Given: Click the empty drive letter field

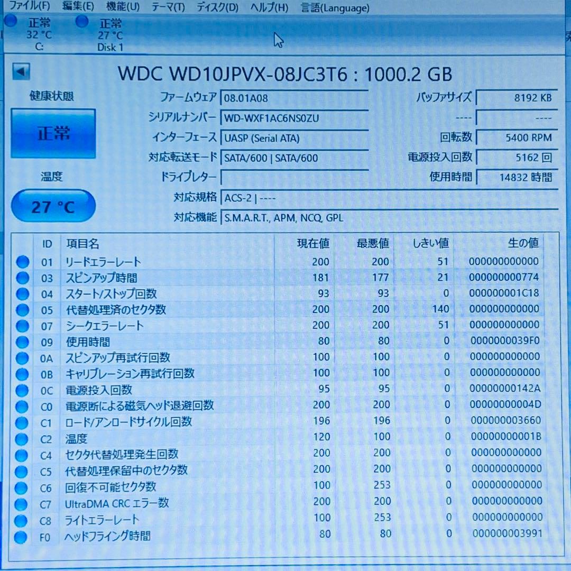Looking at the screenshot, I should pyautogui.click(x=294, y=178).
